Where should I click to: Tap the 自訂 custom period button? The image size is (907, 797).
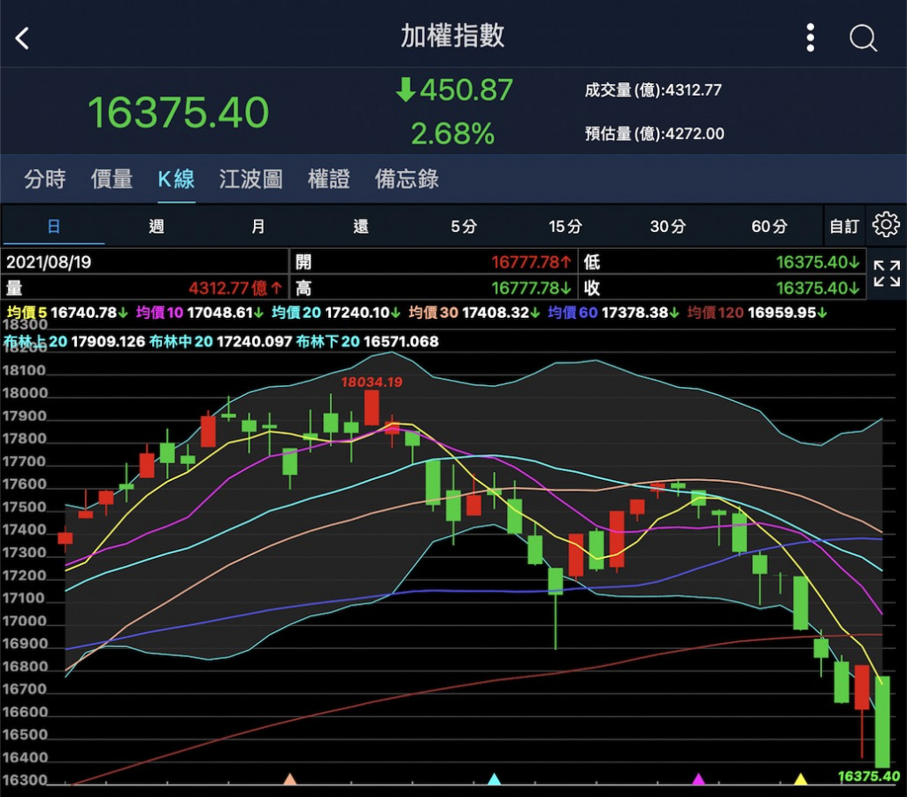(843, 227)
